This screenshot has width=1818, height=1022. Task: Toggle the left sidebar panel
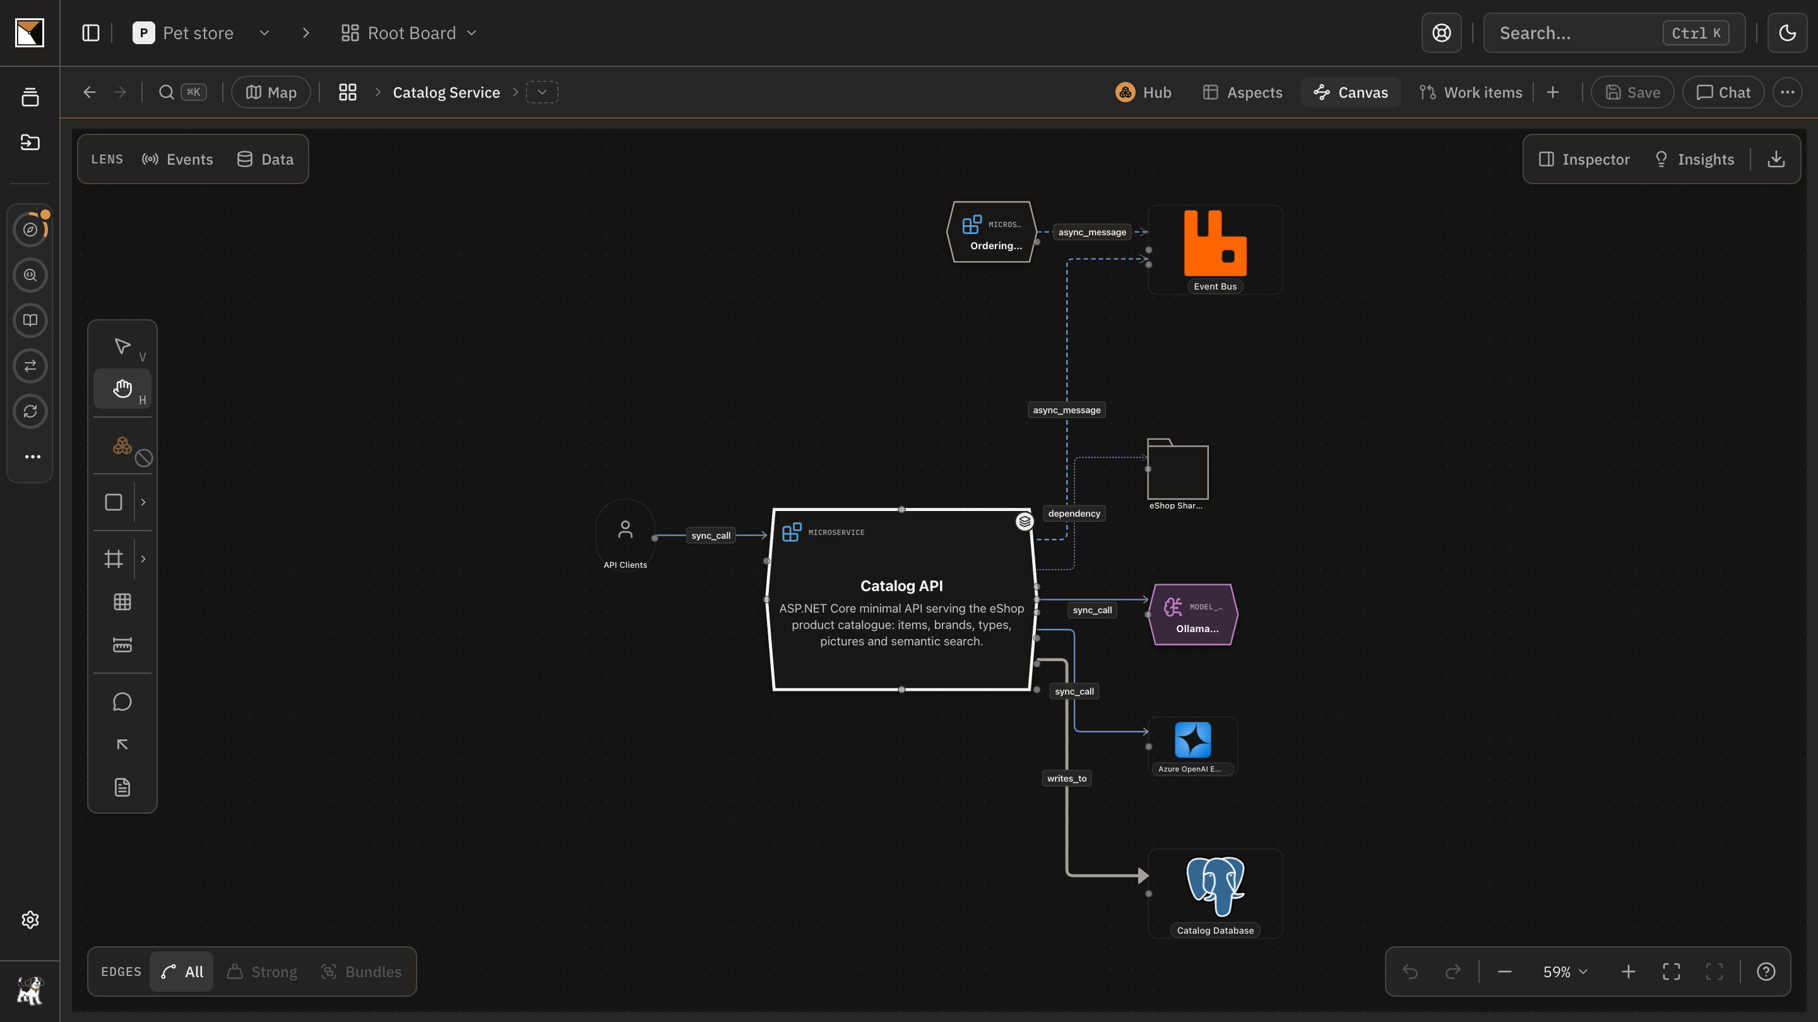click(x=90, y=33)
